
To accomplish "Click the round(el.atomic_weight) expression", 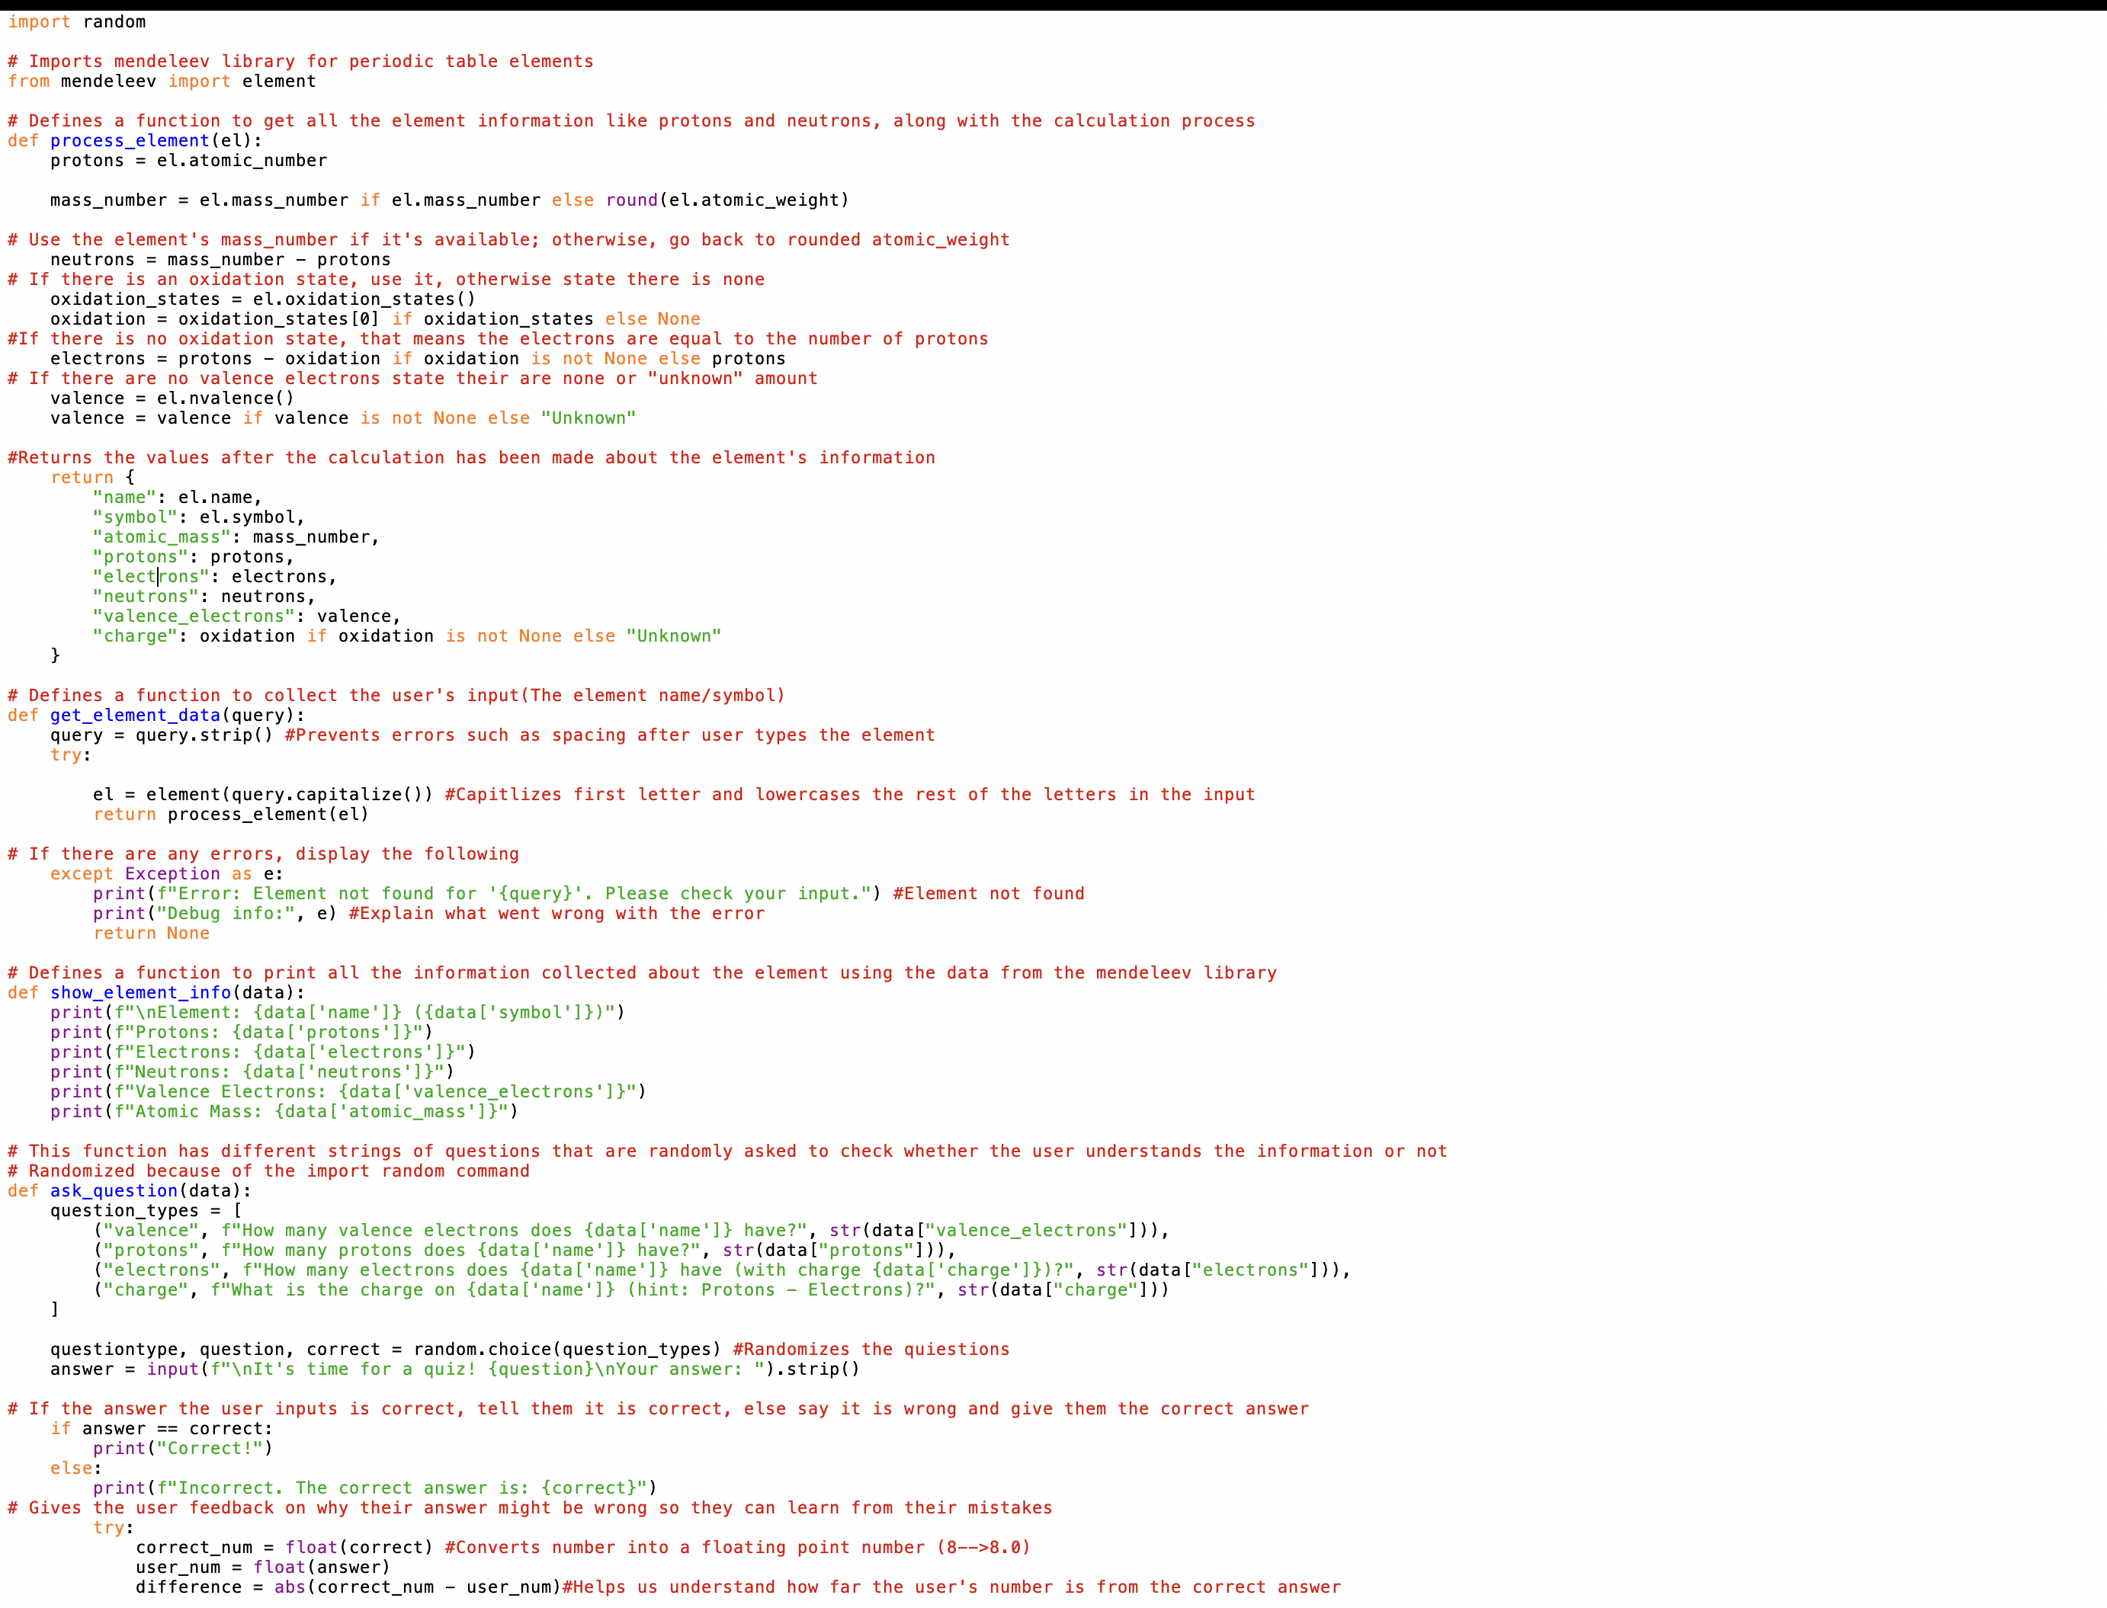I will 726,200.
